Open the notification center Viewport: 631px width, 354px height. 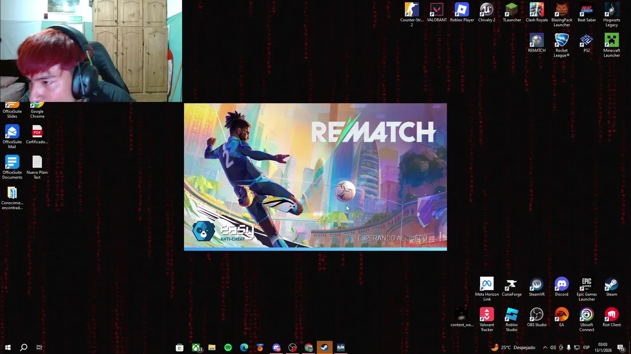click(621, 348)
